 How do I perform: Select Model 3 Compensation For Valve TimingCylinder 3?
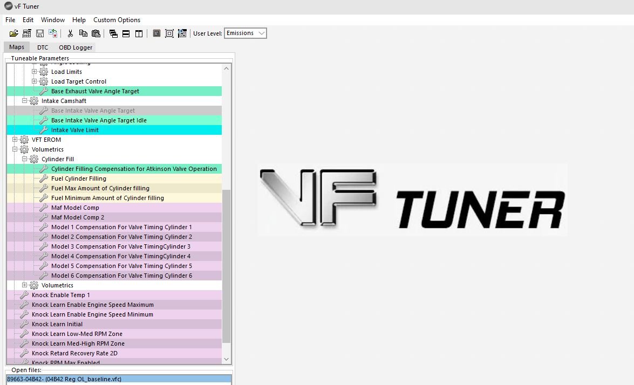[x=114, y=246]
